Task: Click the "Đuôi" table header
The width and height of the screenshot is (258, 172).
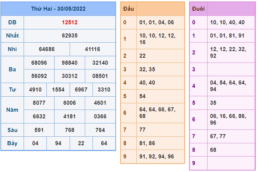Action: click(x=198, y=9)
